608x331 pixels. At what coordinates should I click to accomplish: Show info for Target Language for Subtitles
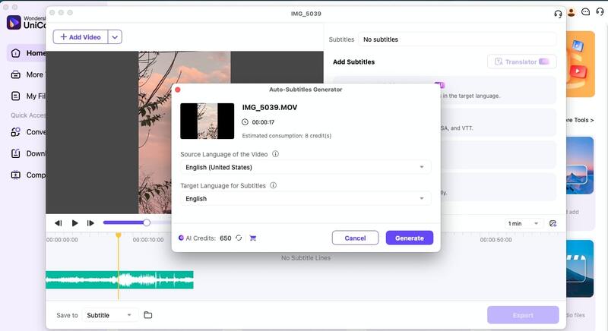pos(274,185)
